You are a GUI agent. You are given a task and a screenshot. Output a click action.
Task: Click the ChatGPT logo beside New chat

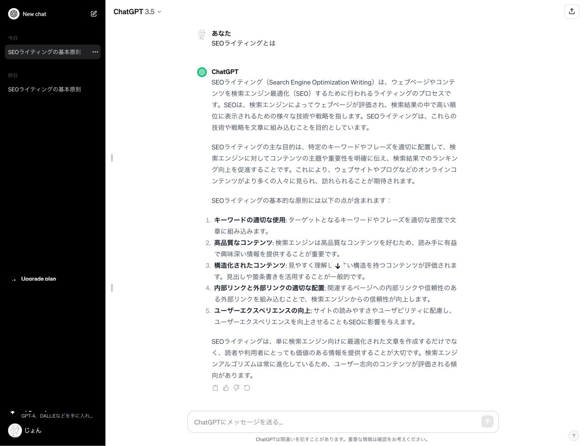pos(14,14)
